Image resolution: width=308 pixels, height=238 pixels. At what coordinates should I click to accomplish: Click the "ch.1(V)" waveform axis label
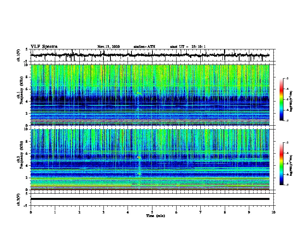coord(19,55)
